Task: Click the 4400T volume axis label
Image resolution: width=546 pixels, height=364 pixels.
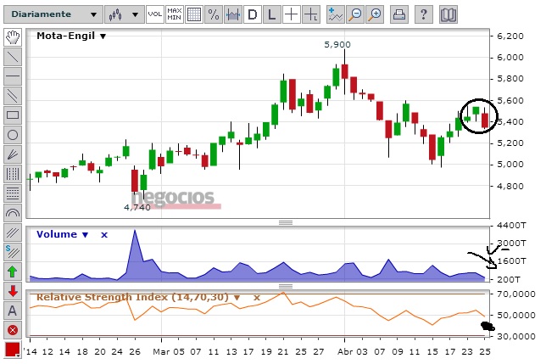Action: pos(511,226)
